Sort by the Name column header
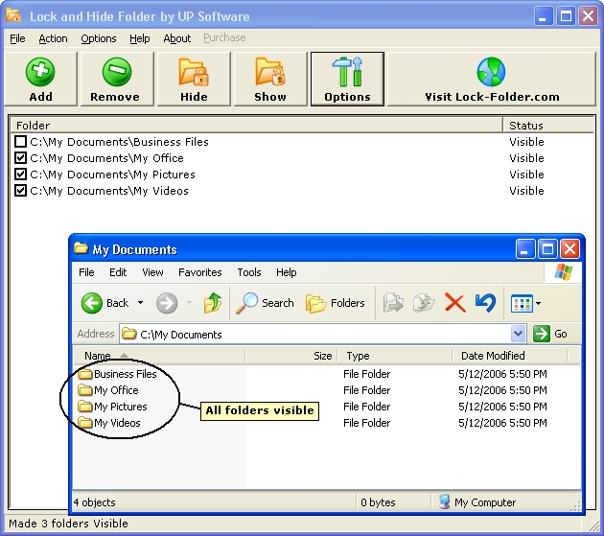The height and width of the screenshot is (536, 604). (x=159, y=356)
